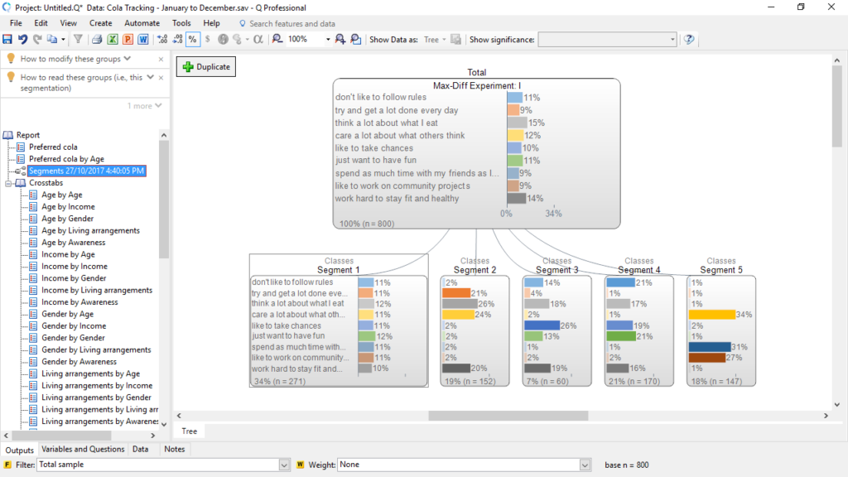
Task: Select Segments 27/10/2017 tree item
Action: pos(86,171)
